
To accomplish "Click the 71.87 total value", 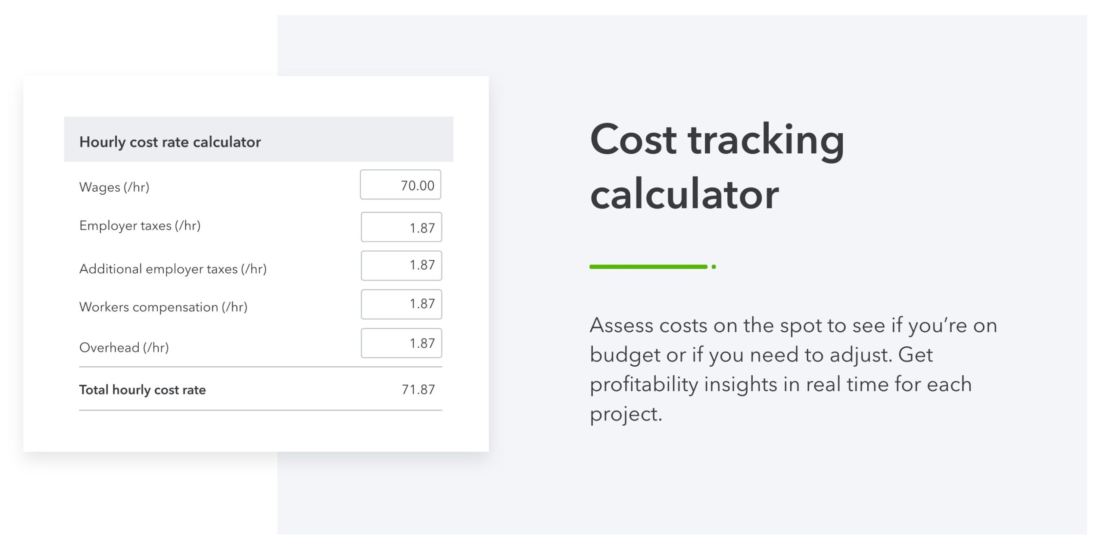I will tap(418, 389).
